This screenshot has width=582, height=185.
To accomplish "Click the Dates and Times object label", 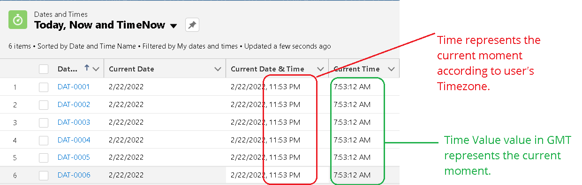I will point(61,14).
